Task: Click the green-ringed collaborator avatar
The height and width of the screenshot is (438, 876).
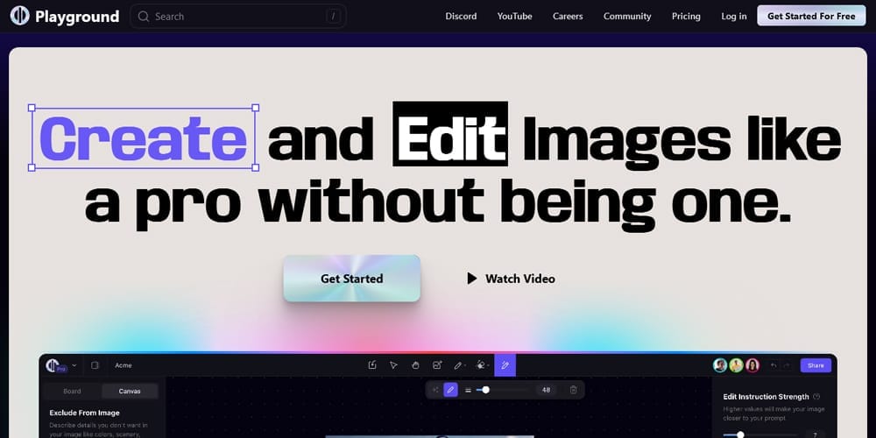Action: pos(737,365)
